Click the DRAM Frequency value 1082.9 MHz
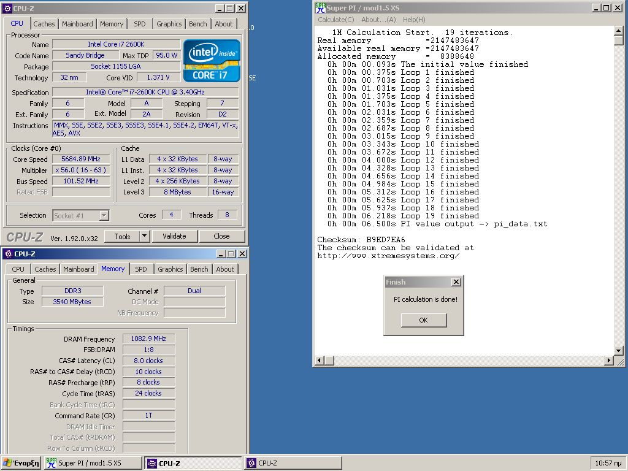The height and width of the screenshot is (471, 628). (148, 339)
